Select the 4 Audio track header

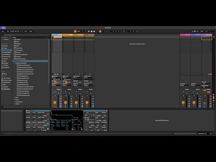tap(89, 35)
